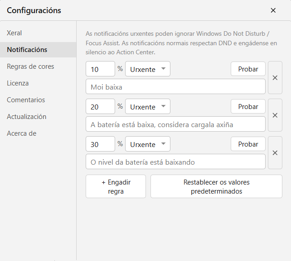Viewport: 291px width, 261px height.
Task: Focus the 10 percent threshold field
Action: point(101,69)
